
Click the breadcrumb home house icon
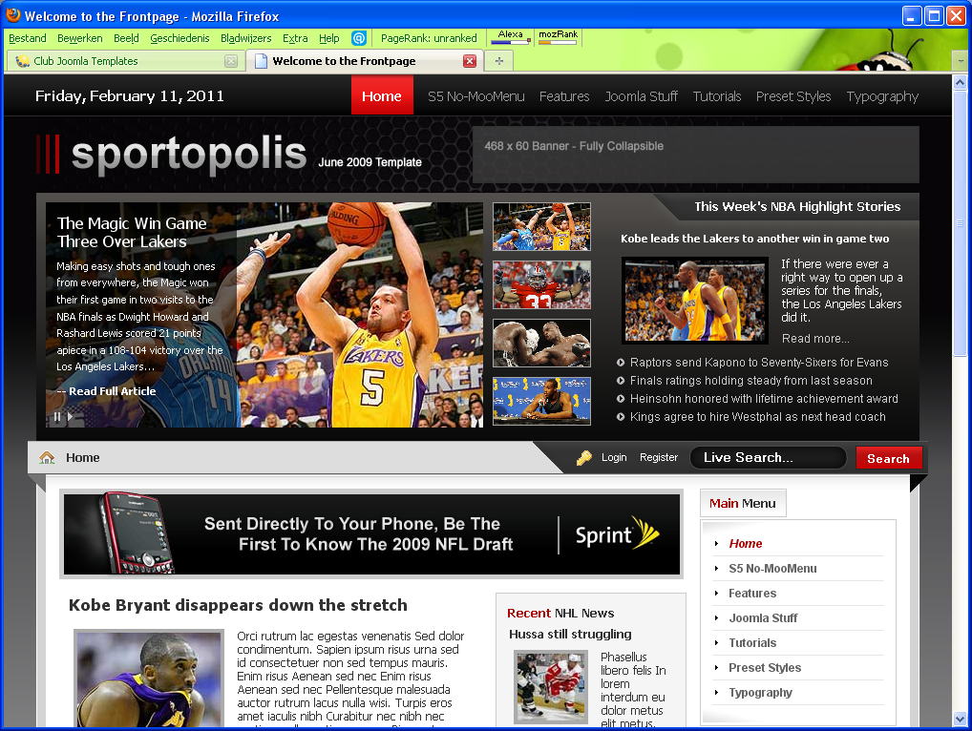47,458
